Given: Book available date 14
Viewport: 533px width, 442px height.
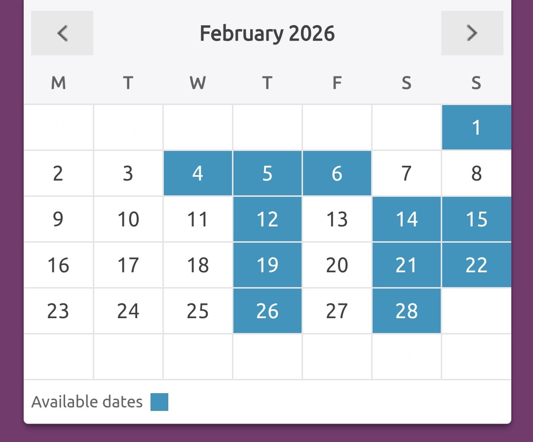Looking at the screenshot, I should [407, 219].
